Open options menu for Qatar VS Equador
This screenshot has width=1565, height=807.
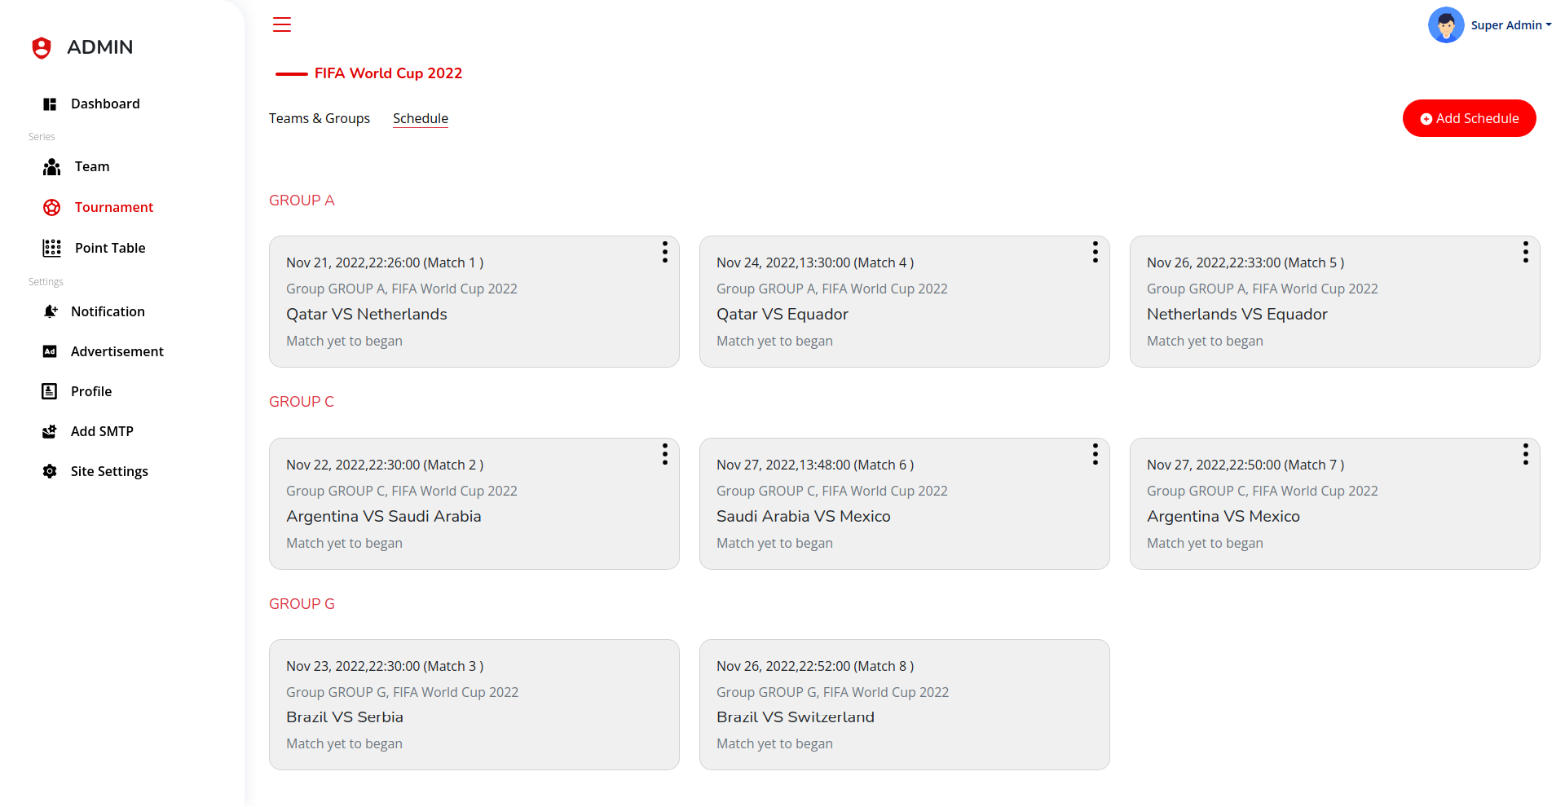tap(1095, 252)
